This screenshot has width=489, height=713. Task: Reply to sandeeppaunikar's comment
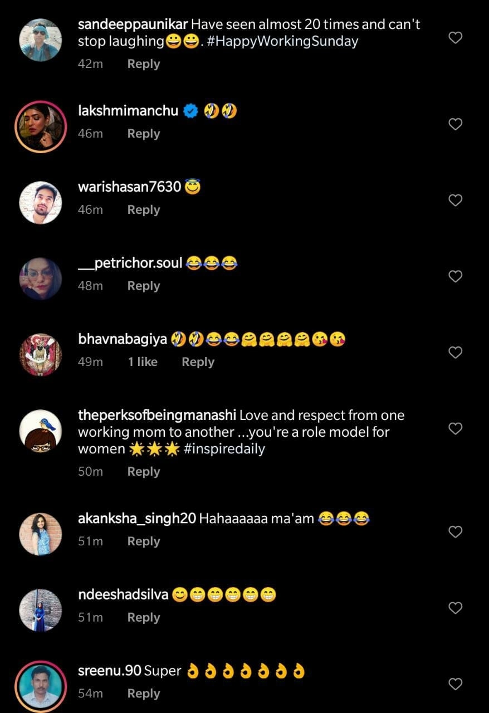[x=143, y=64]
